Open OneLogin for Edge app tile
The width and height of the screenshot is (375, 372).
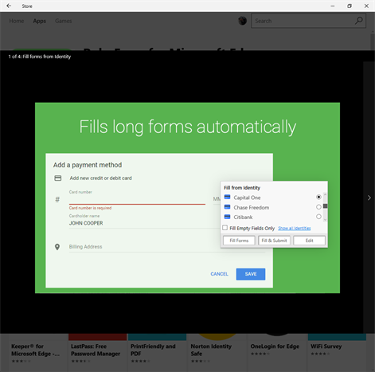(x=277, y=353)
